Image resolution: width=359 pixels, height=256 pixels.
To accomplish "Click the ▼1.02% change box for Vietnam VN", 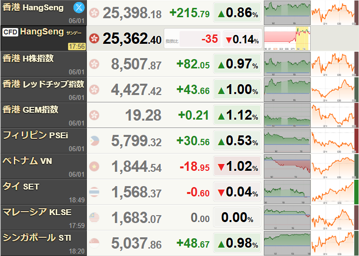I will (237, 166).
